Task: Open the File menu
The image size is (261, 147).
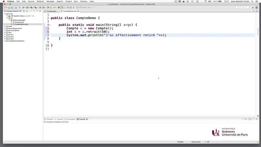Action: 18,1
